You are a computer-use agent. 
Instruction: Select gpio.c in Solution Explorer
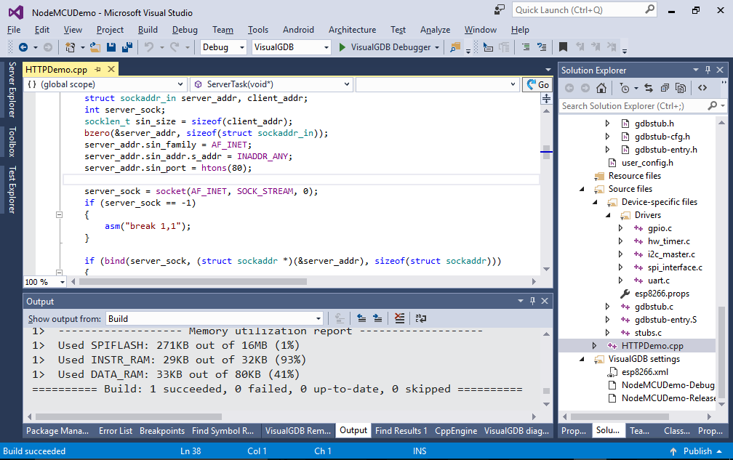click(660, 228)
